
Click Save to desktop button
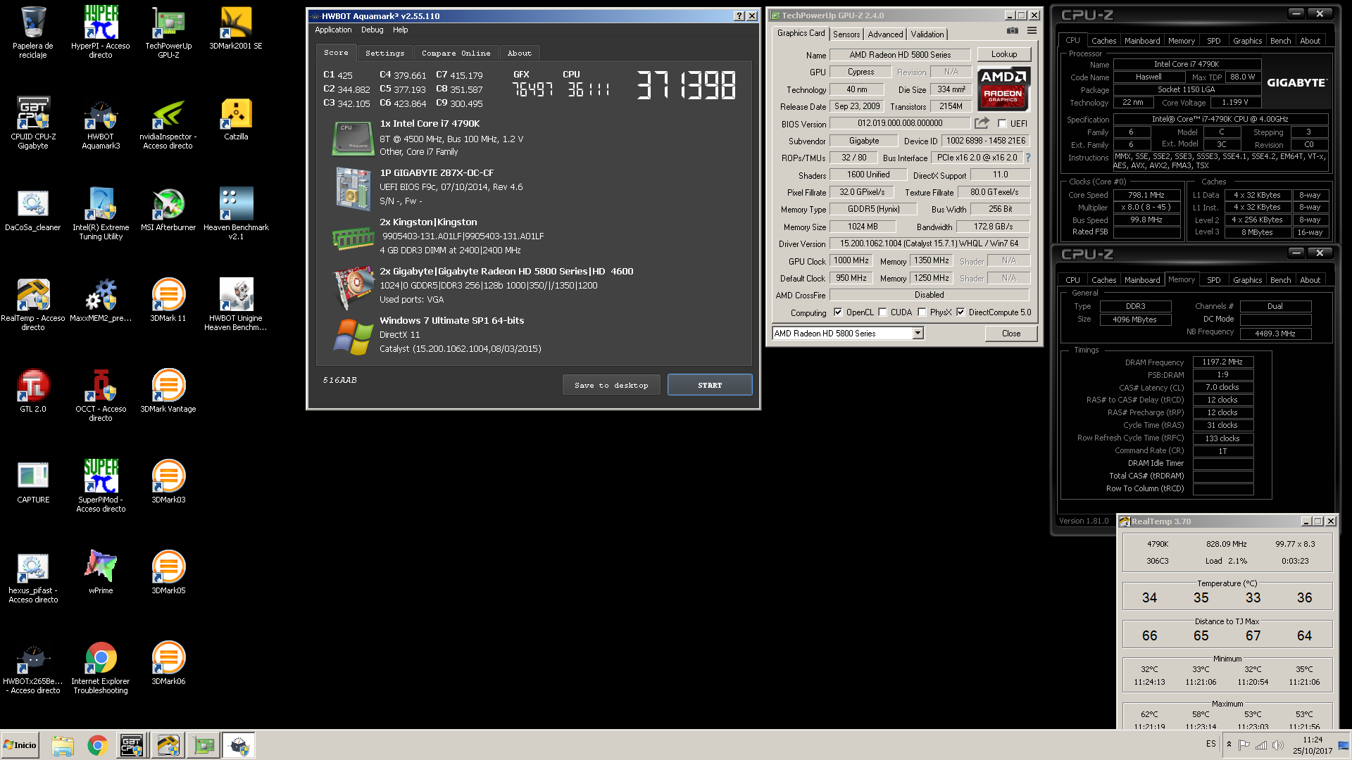611,385
